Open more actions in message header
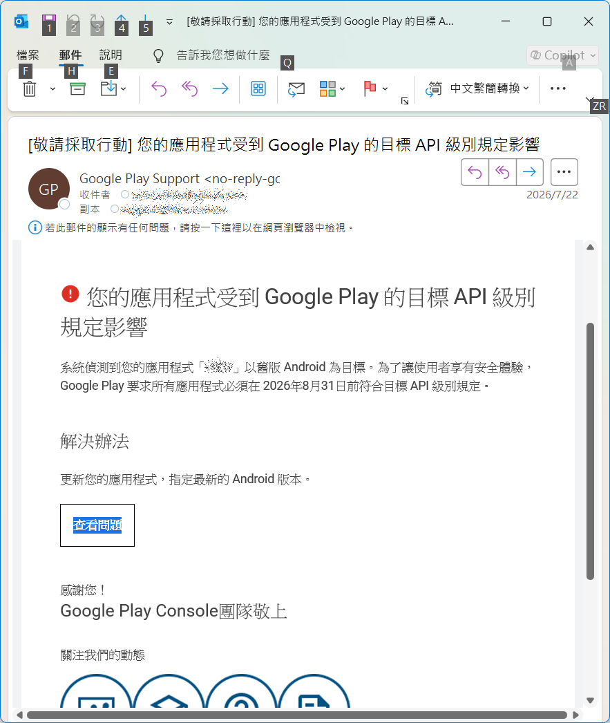The height and width of the screenshot is (723, 610). [564, 172]
